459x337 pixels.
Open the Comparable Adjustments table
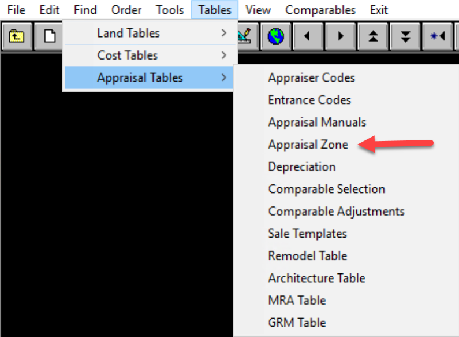pos(337,212)
